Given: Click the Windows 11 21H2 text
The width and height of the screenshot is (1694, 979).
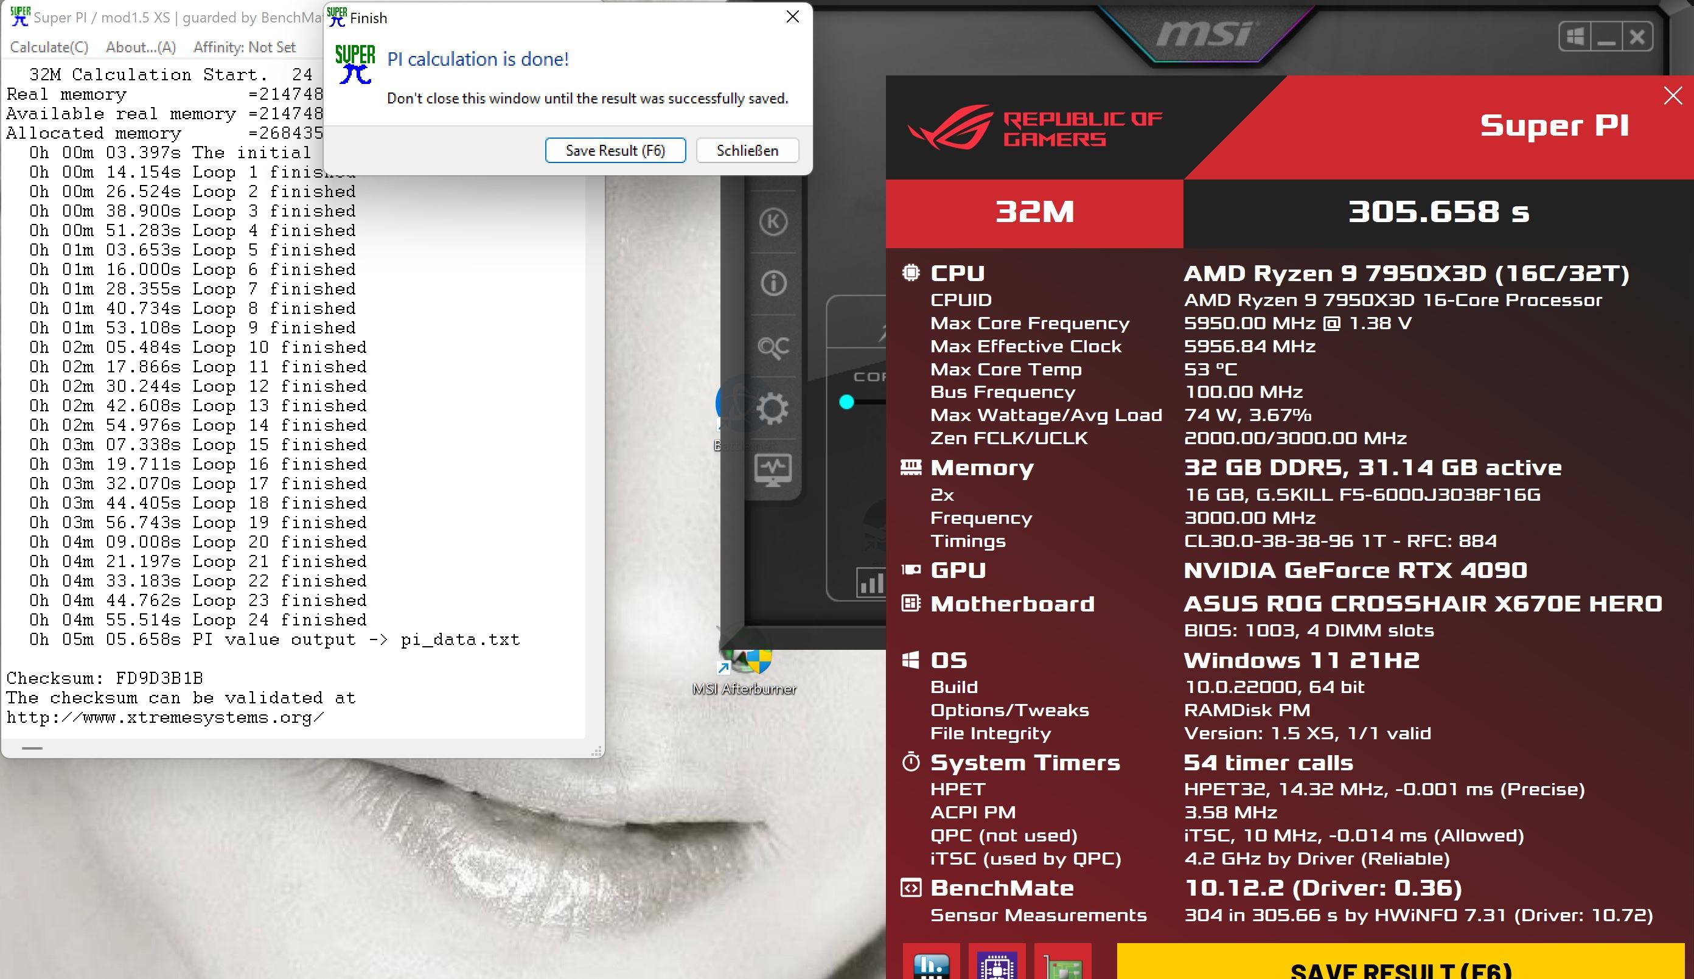Looking at the screenshot, I should point(1302,660).
